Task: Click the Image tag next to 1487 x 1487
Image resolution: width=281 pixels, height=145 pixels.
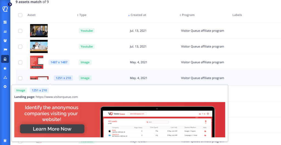Action: pos(85,62)
